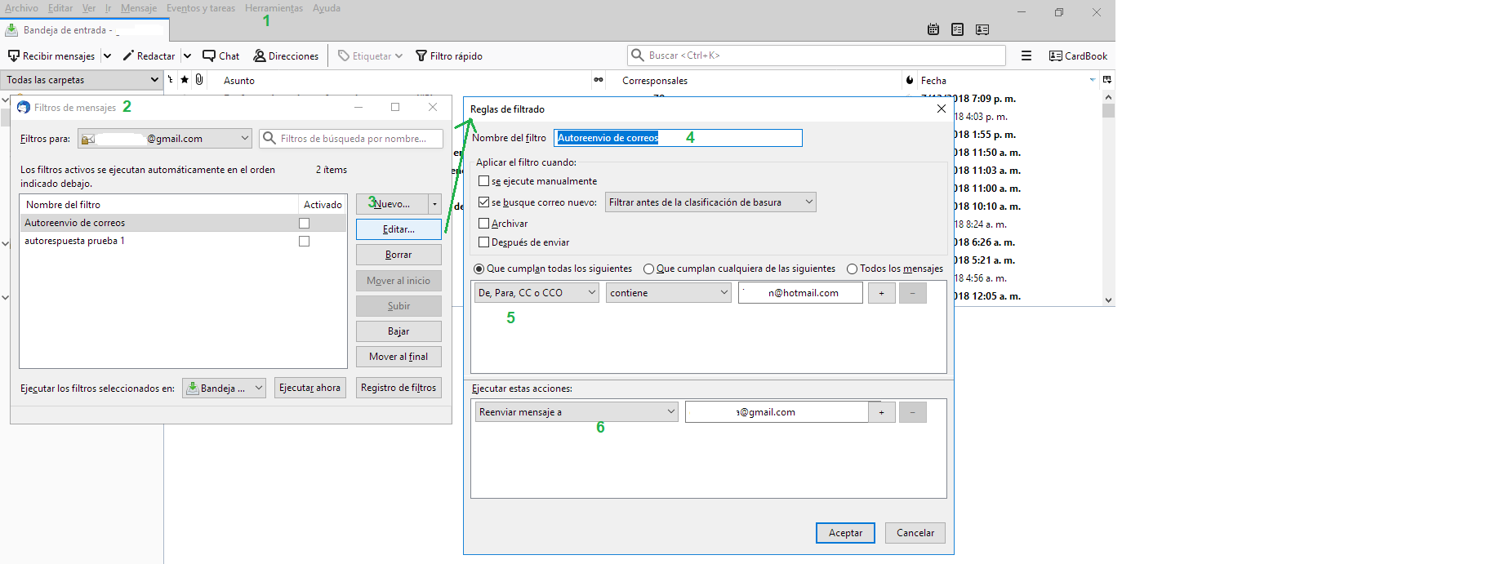1496x564 pixels.
Task: Toggle the Filtro rápido funnel
Action: pos(421,56)
